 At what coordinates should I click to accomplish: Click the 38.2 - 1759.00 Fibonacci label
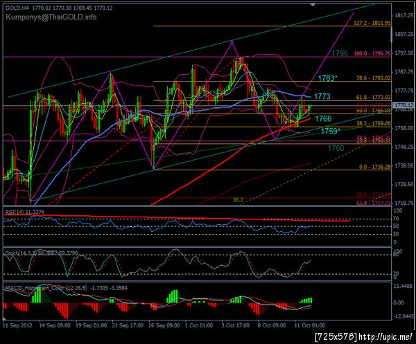click(374, 123)
